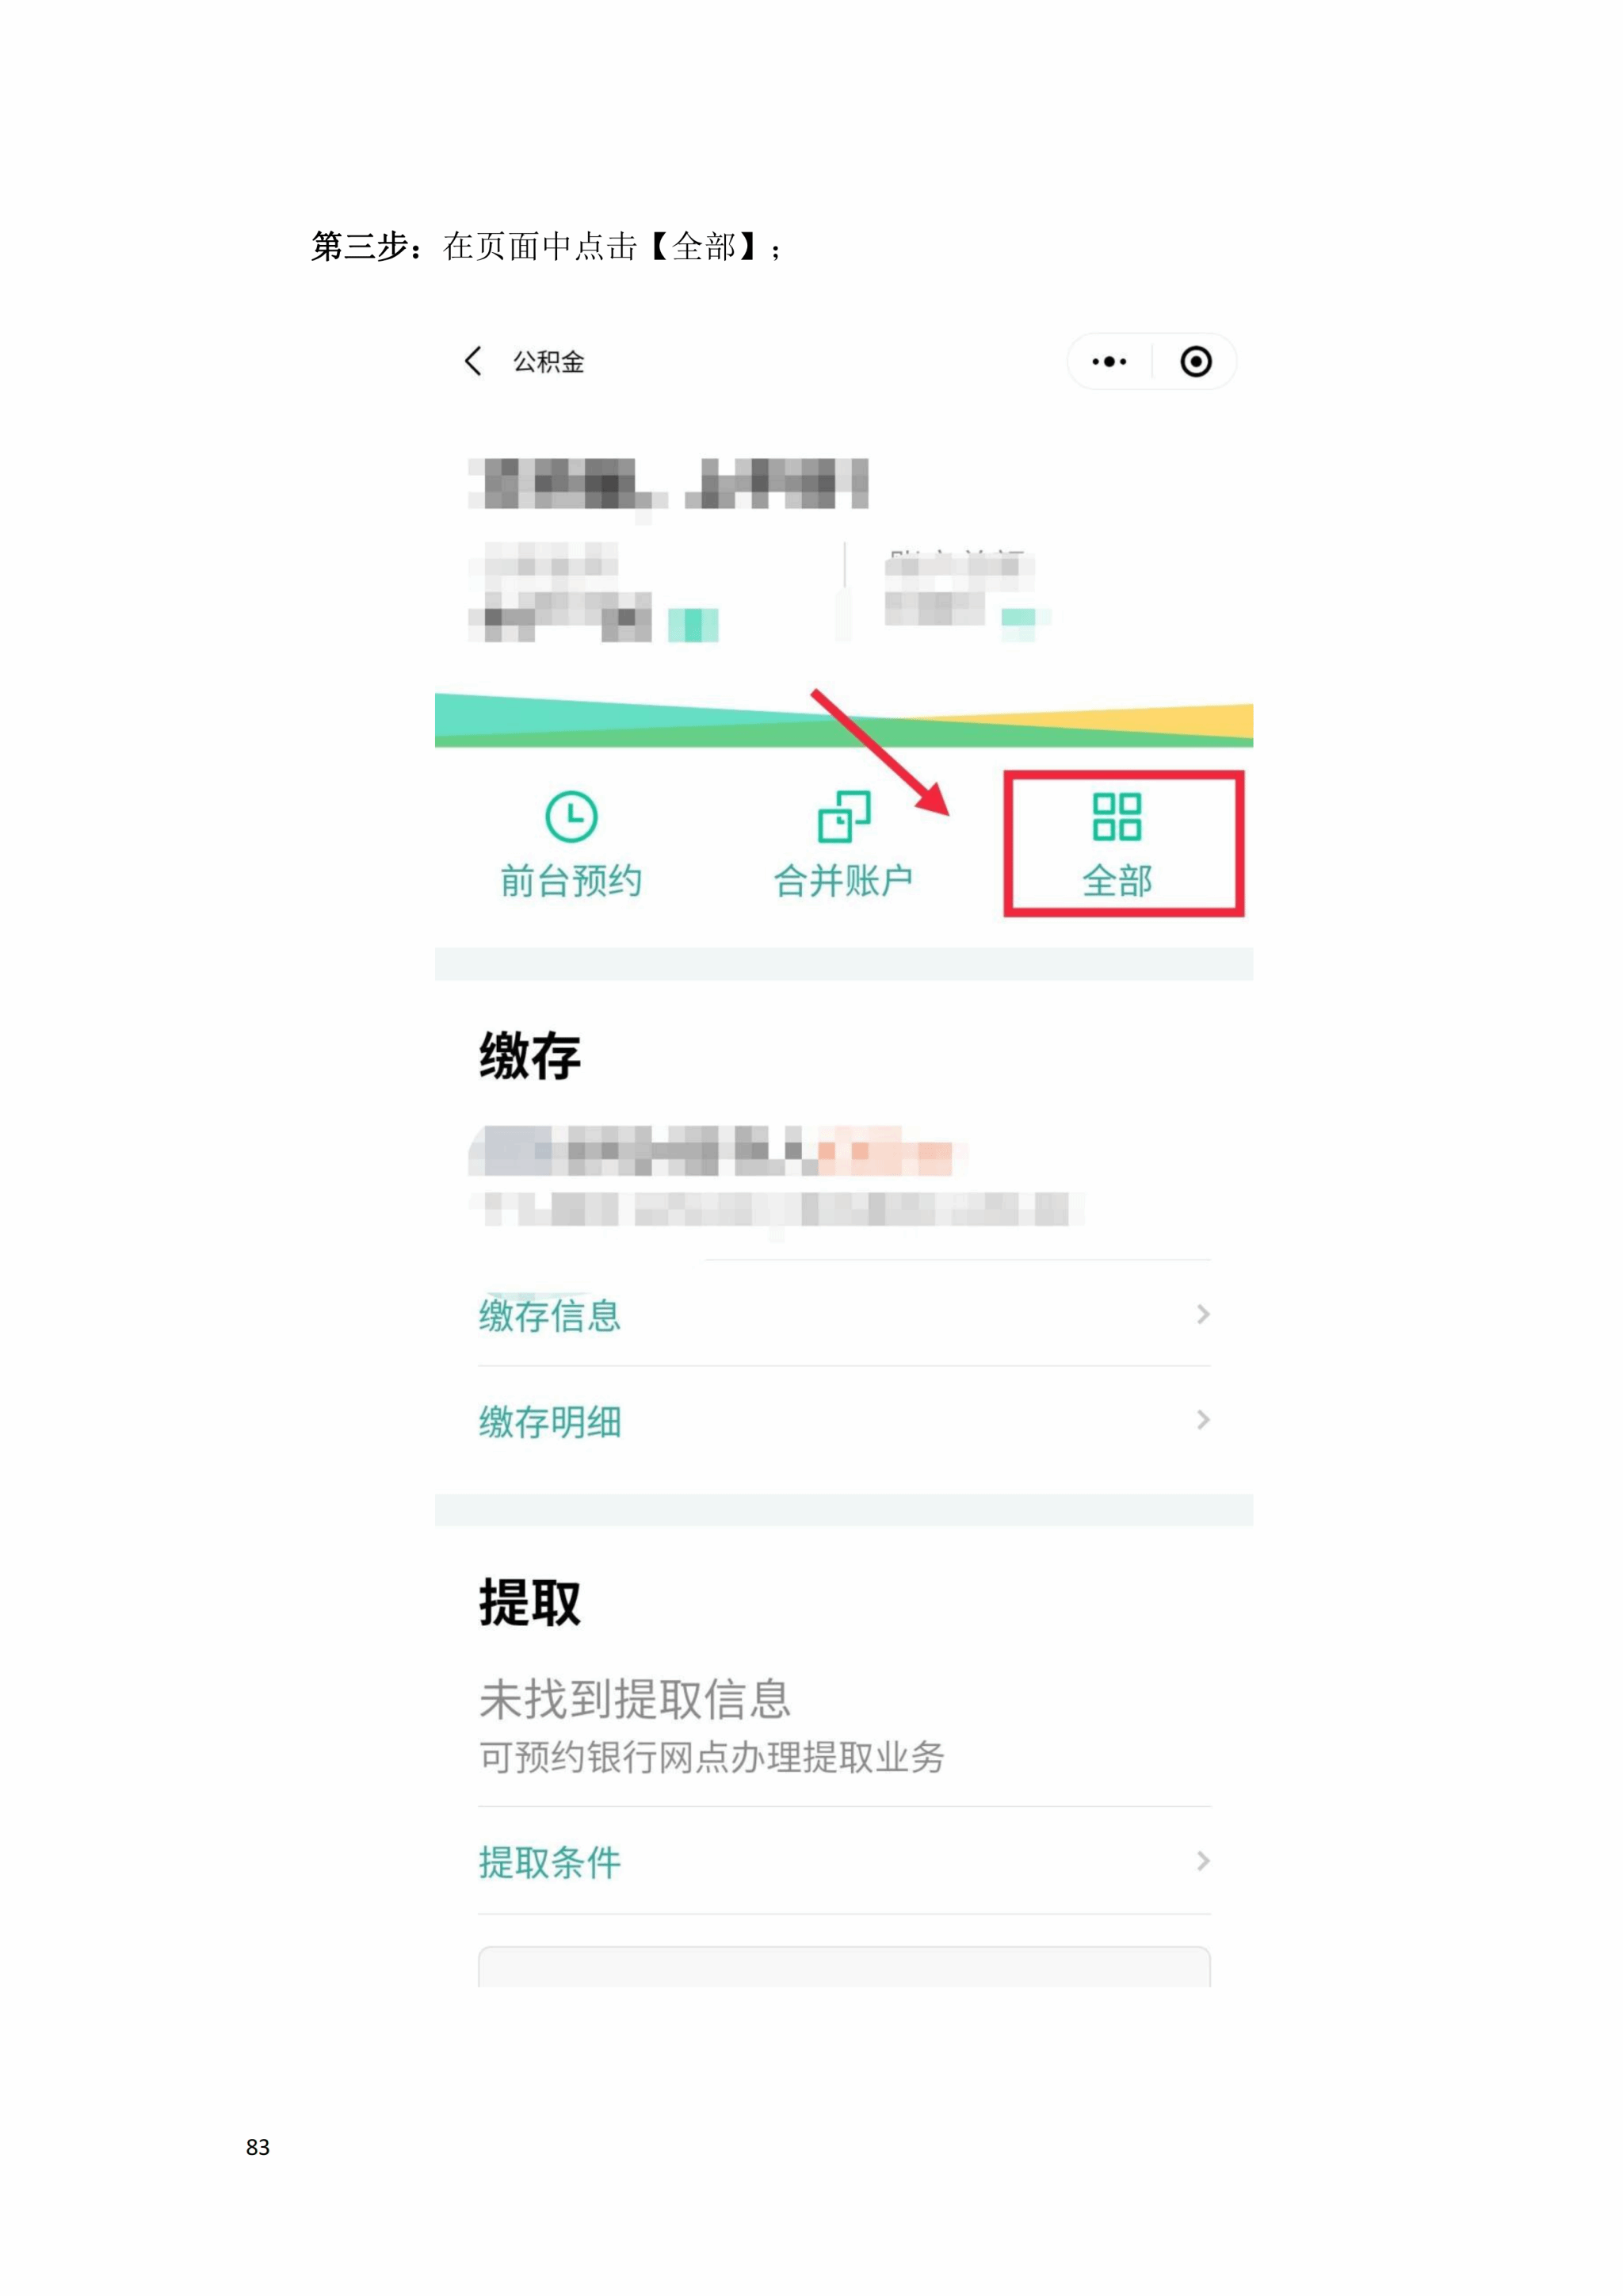Tap the 前台预约 label

pyautogui.click(x=571, y=881)
